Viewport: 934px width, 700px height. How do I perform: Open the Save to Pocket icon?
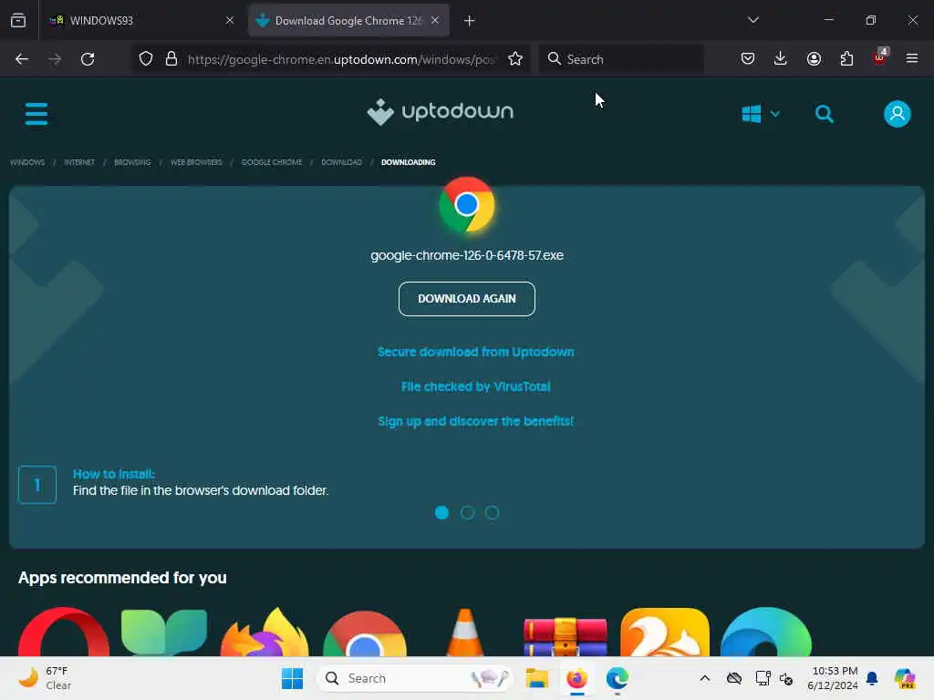tap(748, 58)
